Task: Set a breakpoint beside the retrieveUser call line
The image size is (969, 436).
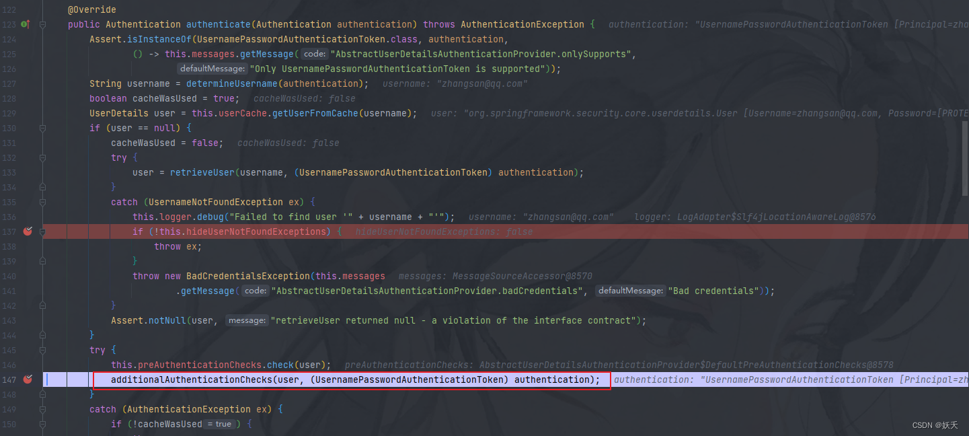Action: click(x=27, y=172)
